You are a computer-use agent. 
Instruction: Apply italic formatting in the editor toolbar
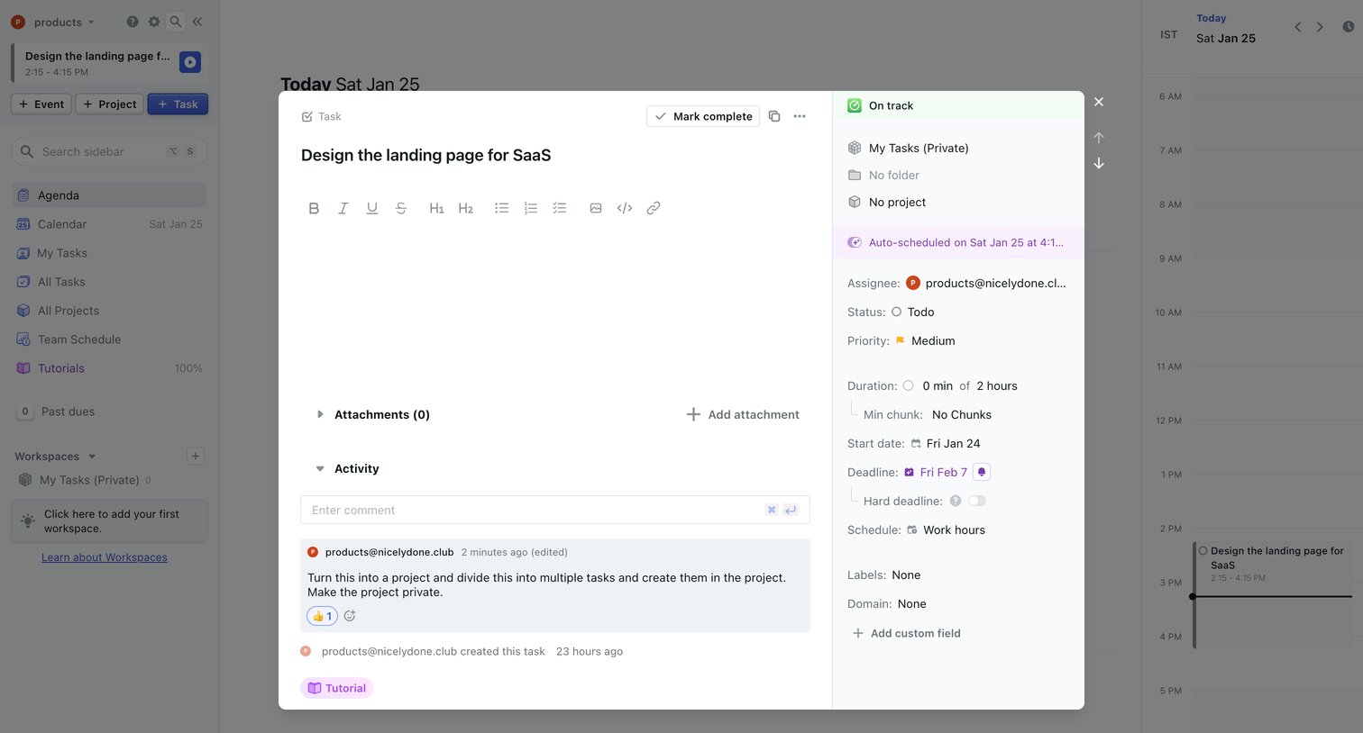pos(343,208)
